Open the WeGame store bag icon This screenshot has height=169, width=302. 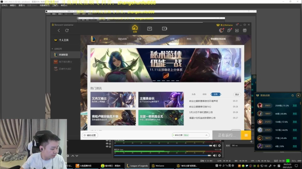pos(149,28)
